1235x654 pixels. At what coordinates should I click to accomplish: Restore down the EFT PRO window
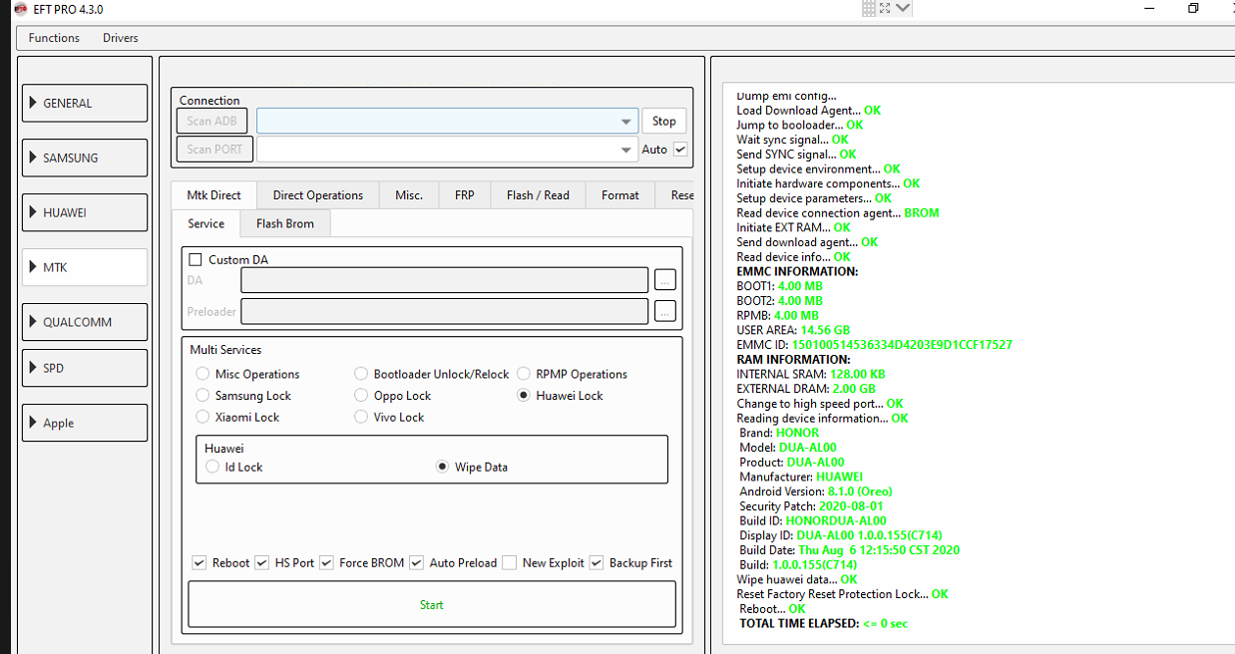pyautogui.click(x=1193, y=9)
